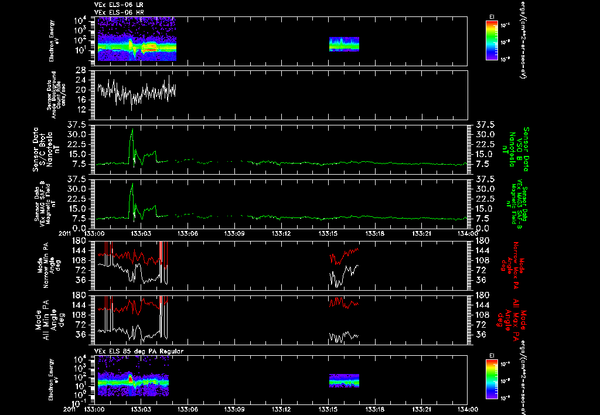This screenshot has width=600, height=415.
Task: Click the 16 tick on the count rate axis
Action: [x=81, y=100]
